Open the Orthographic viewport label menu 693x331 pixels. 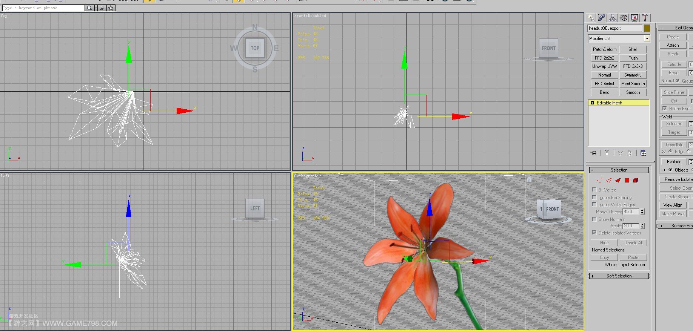308,176
